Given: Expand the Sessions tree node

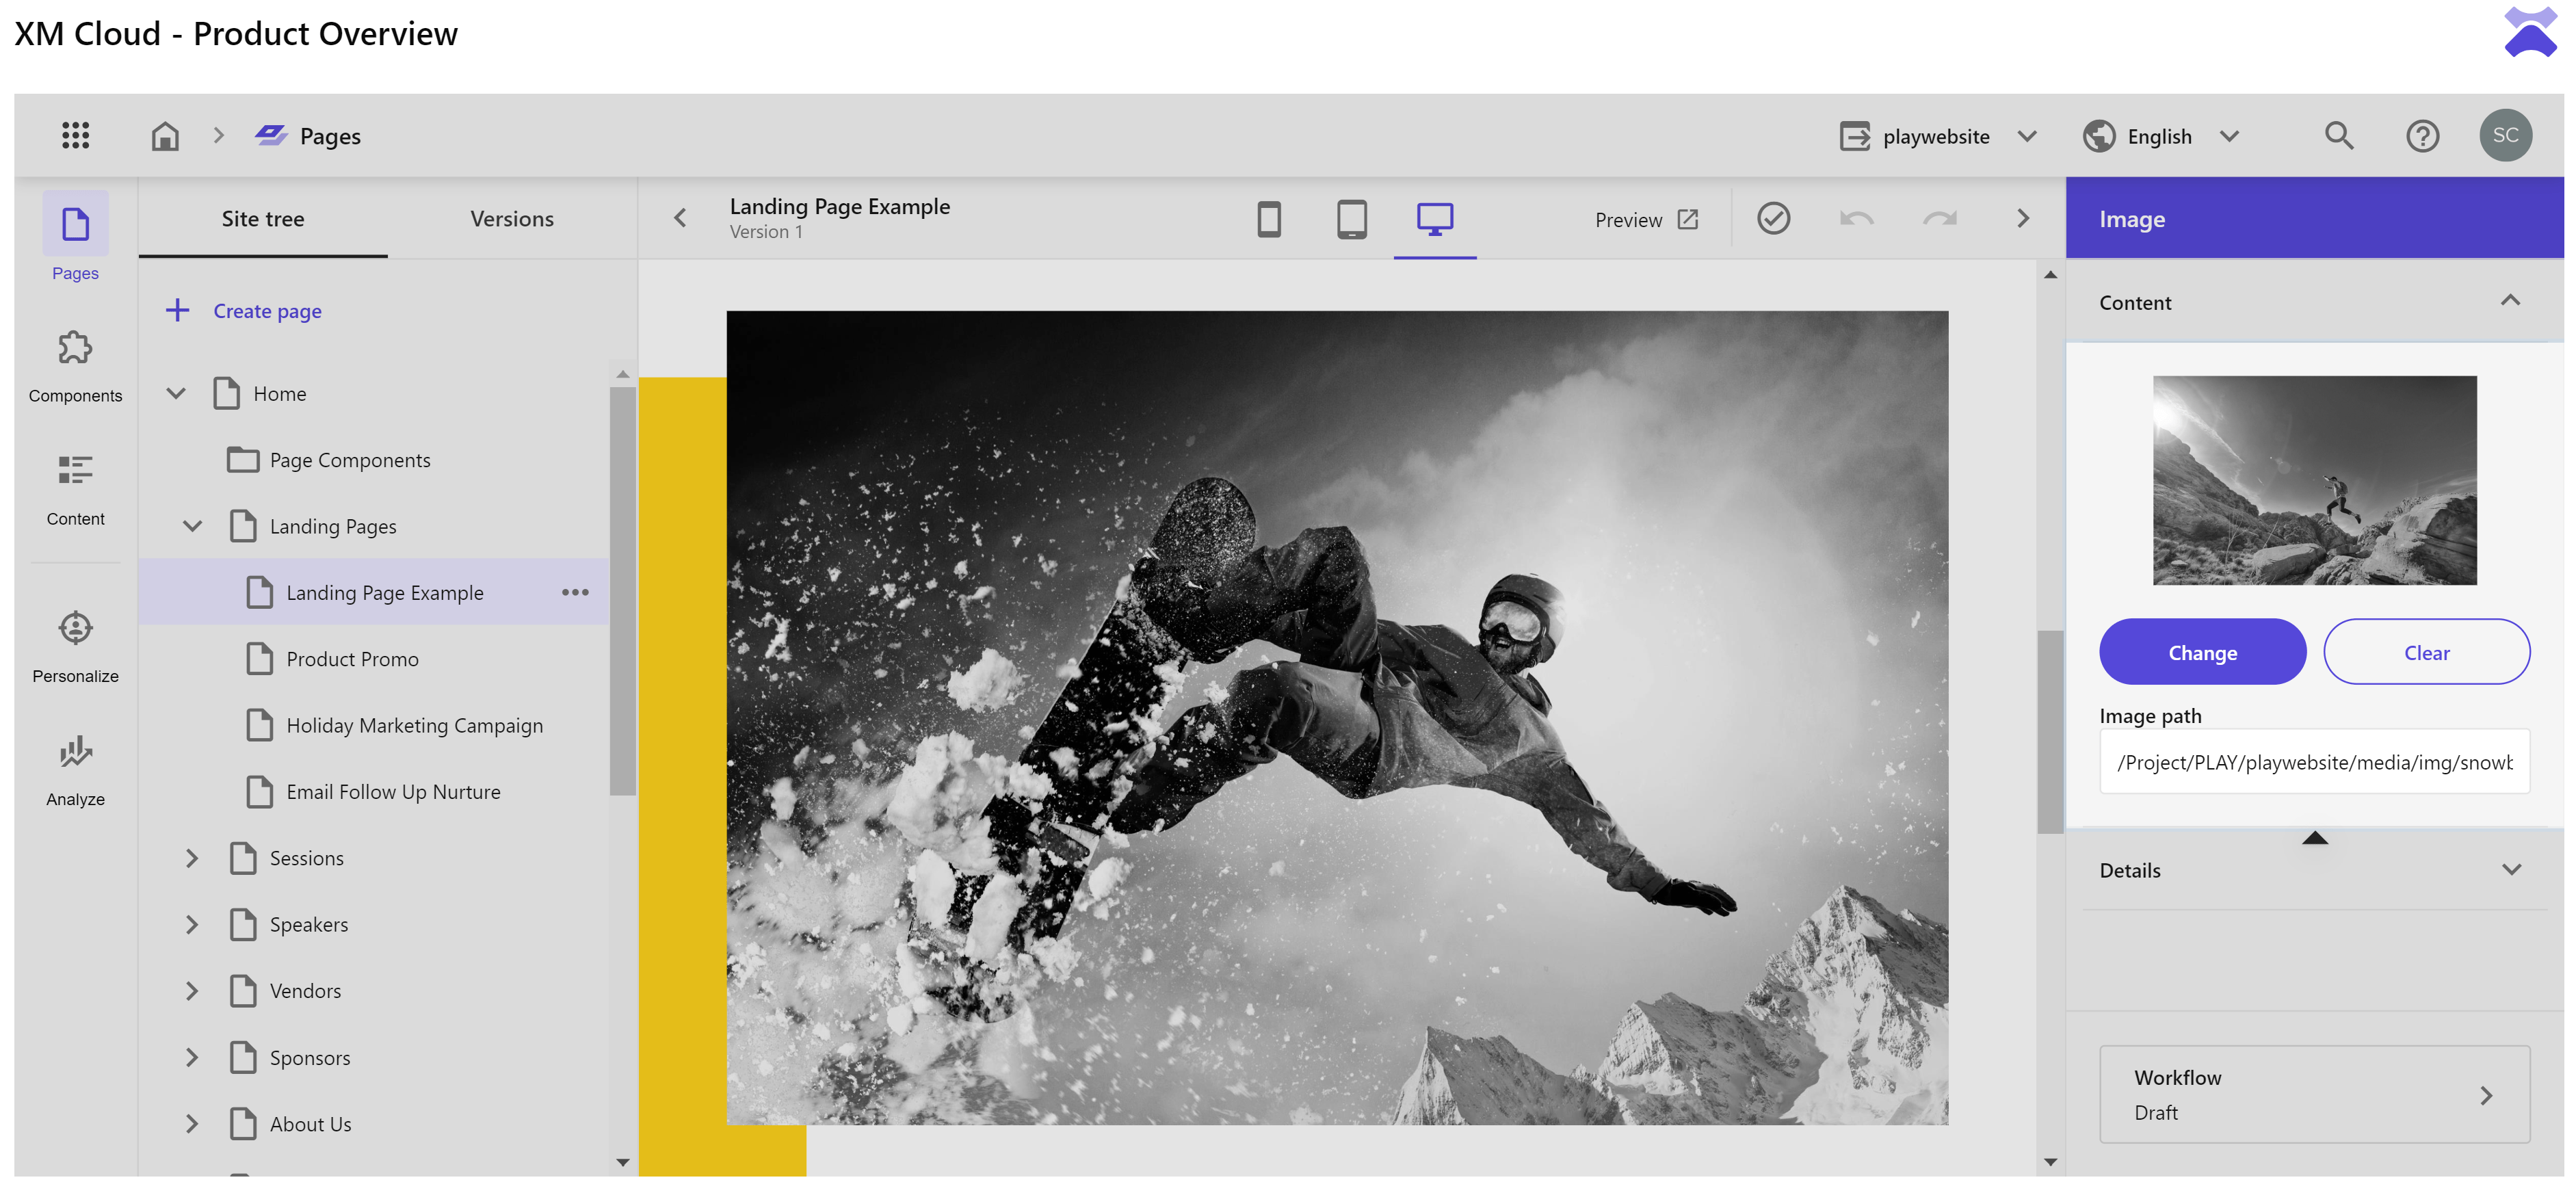Looking at the screenshot, I should coord(192,857).
